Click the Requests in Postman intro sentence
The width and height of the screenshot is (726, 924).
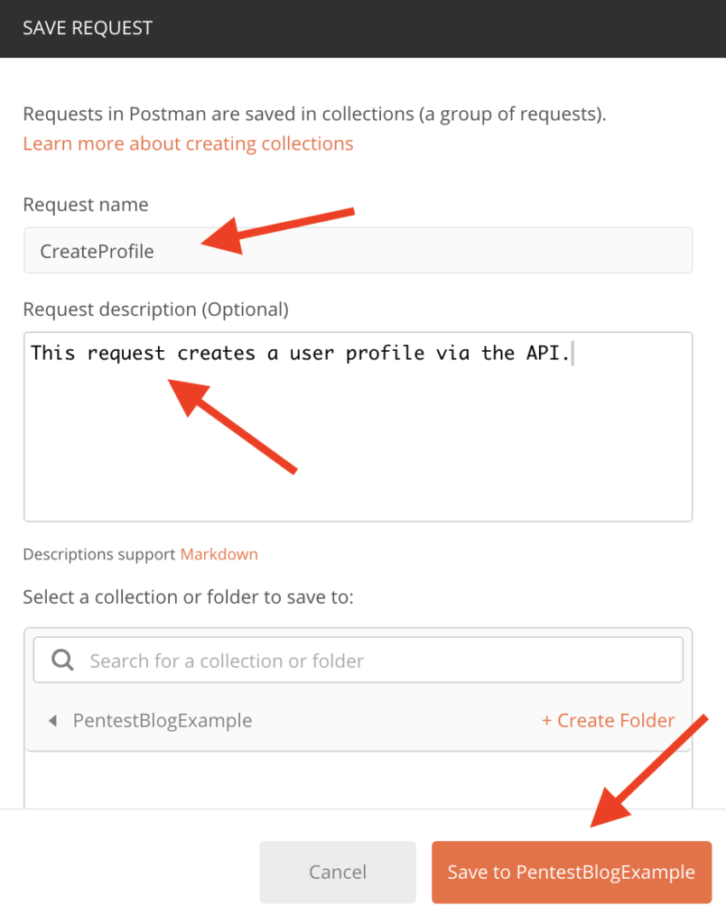pos(314,114)
